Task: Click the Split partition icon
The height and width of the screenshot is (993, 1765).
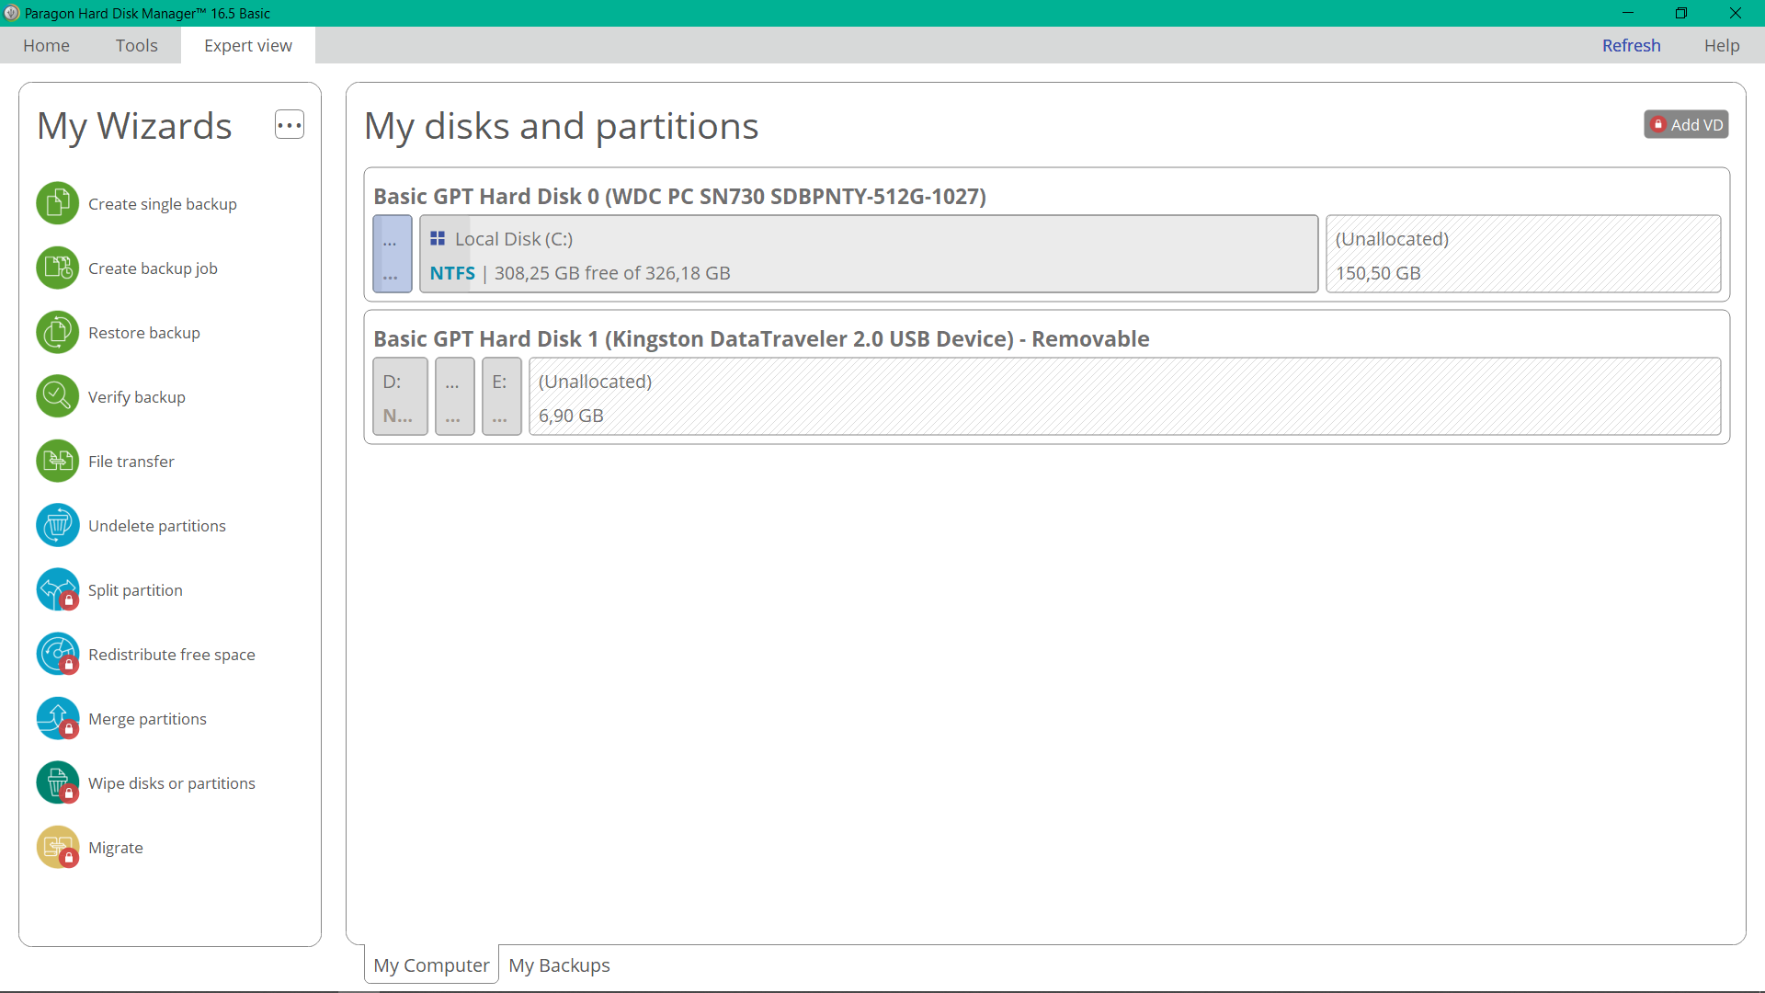Action: point(57,589)
